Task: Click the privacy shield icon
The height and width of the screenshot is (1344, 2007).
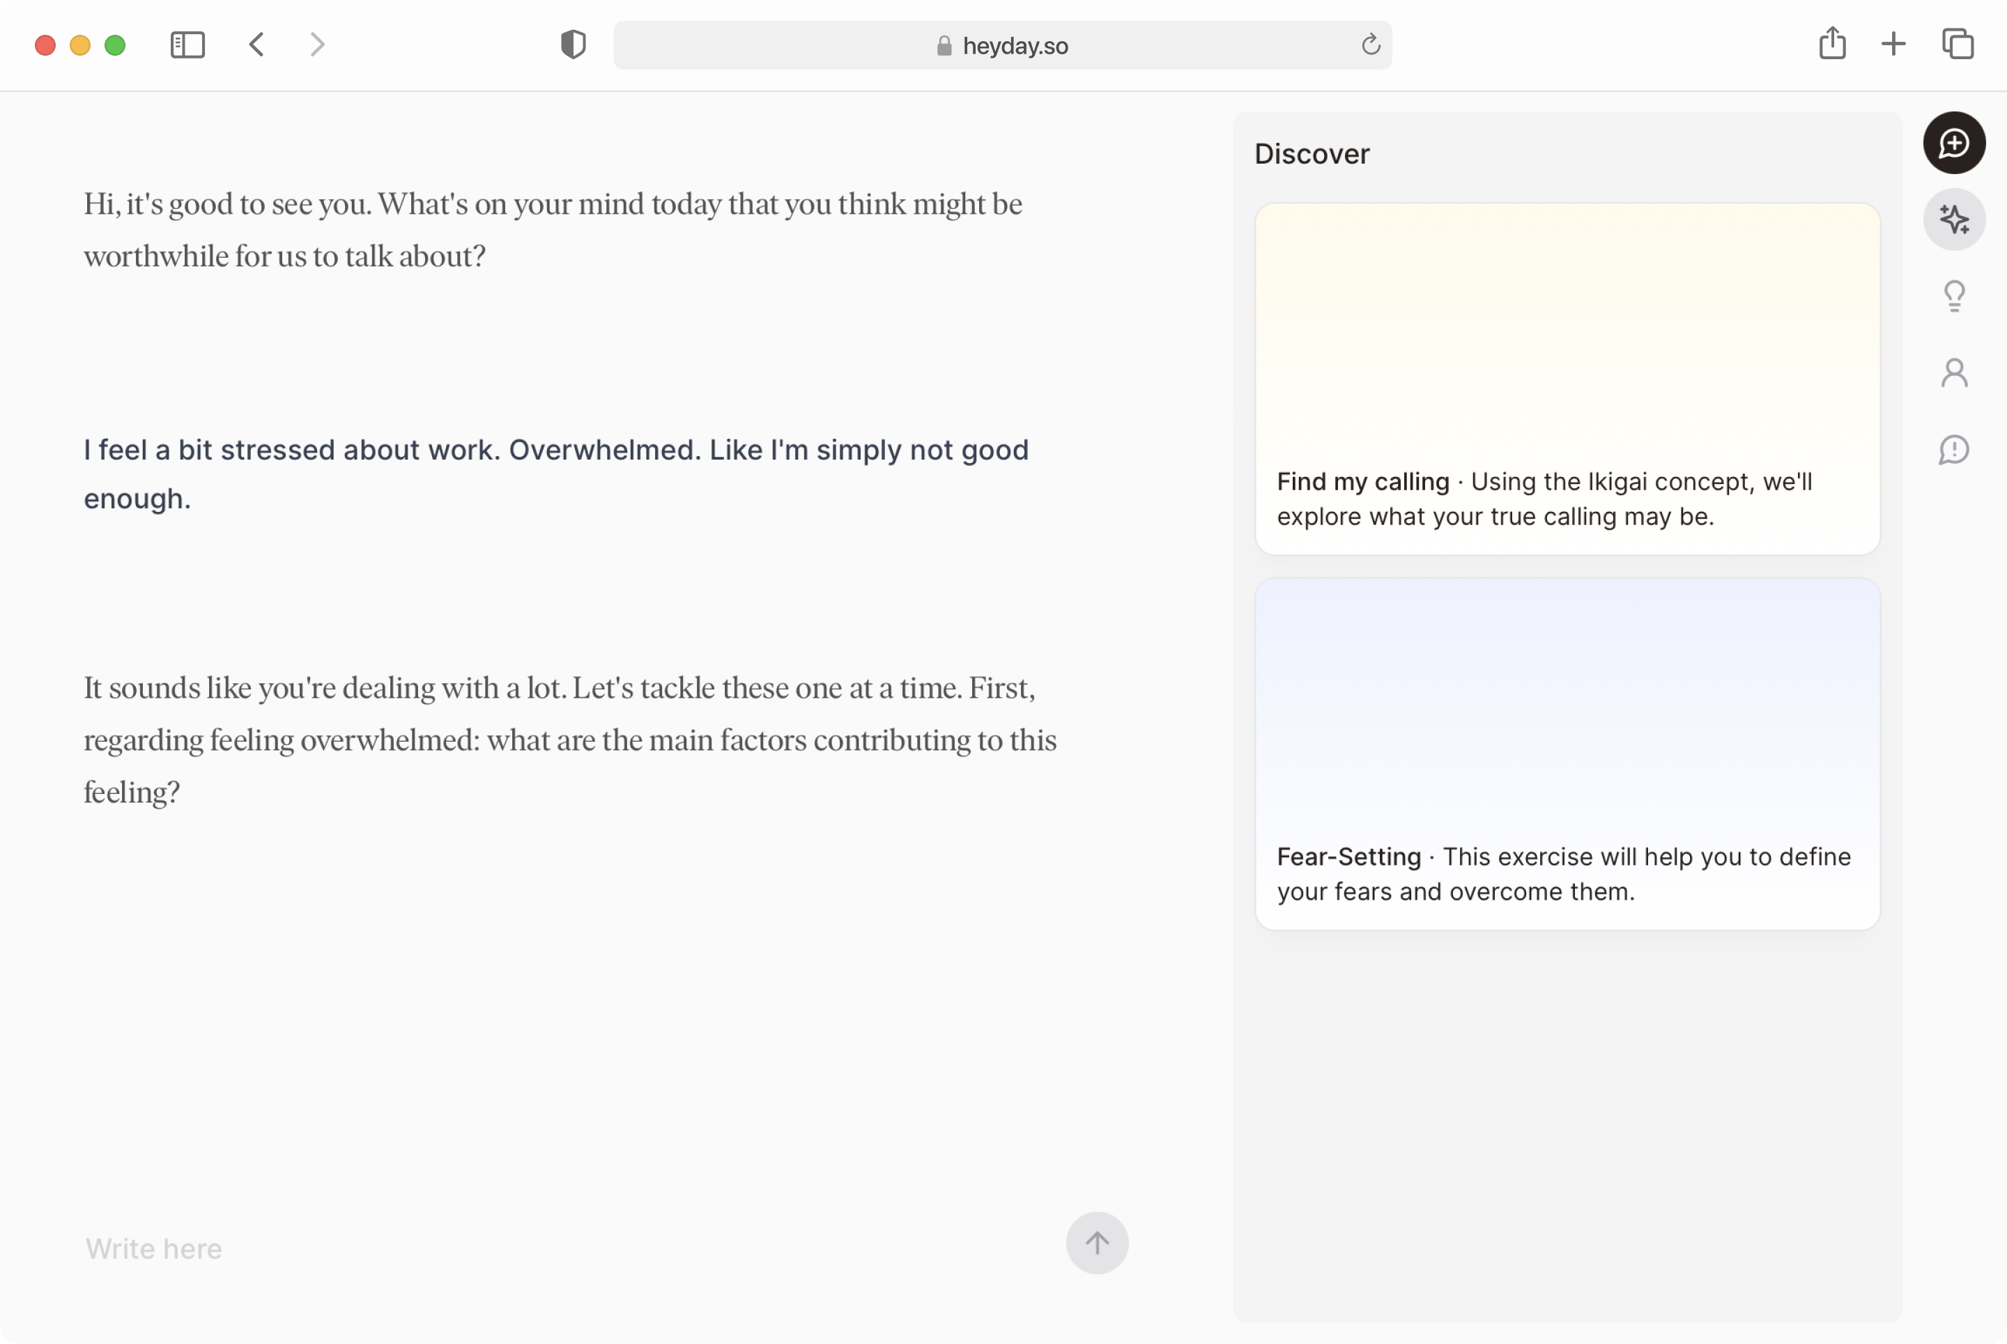Action: point(573,45)
